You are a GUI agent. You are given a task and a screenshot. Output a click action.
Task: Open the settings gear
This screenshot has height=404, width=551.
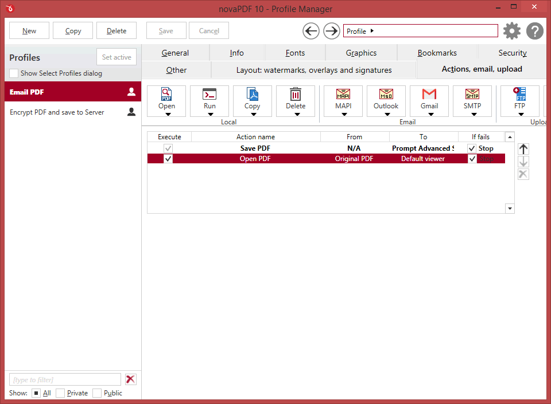click(512, 31)
